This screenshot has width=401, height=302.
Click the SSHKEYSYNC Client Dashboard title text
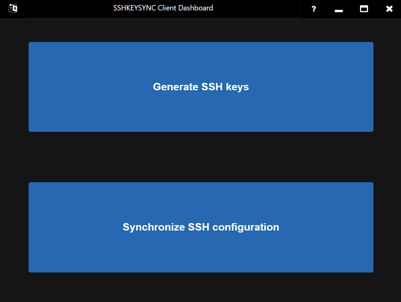pyautogui.click(x=163, y=8)
